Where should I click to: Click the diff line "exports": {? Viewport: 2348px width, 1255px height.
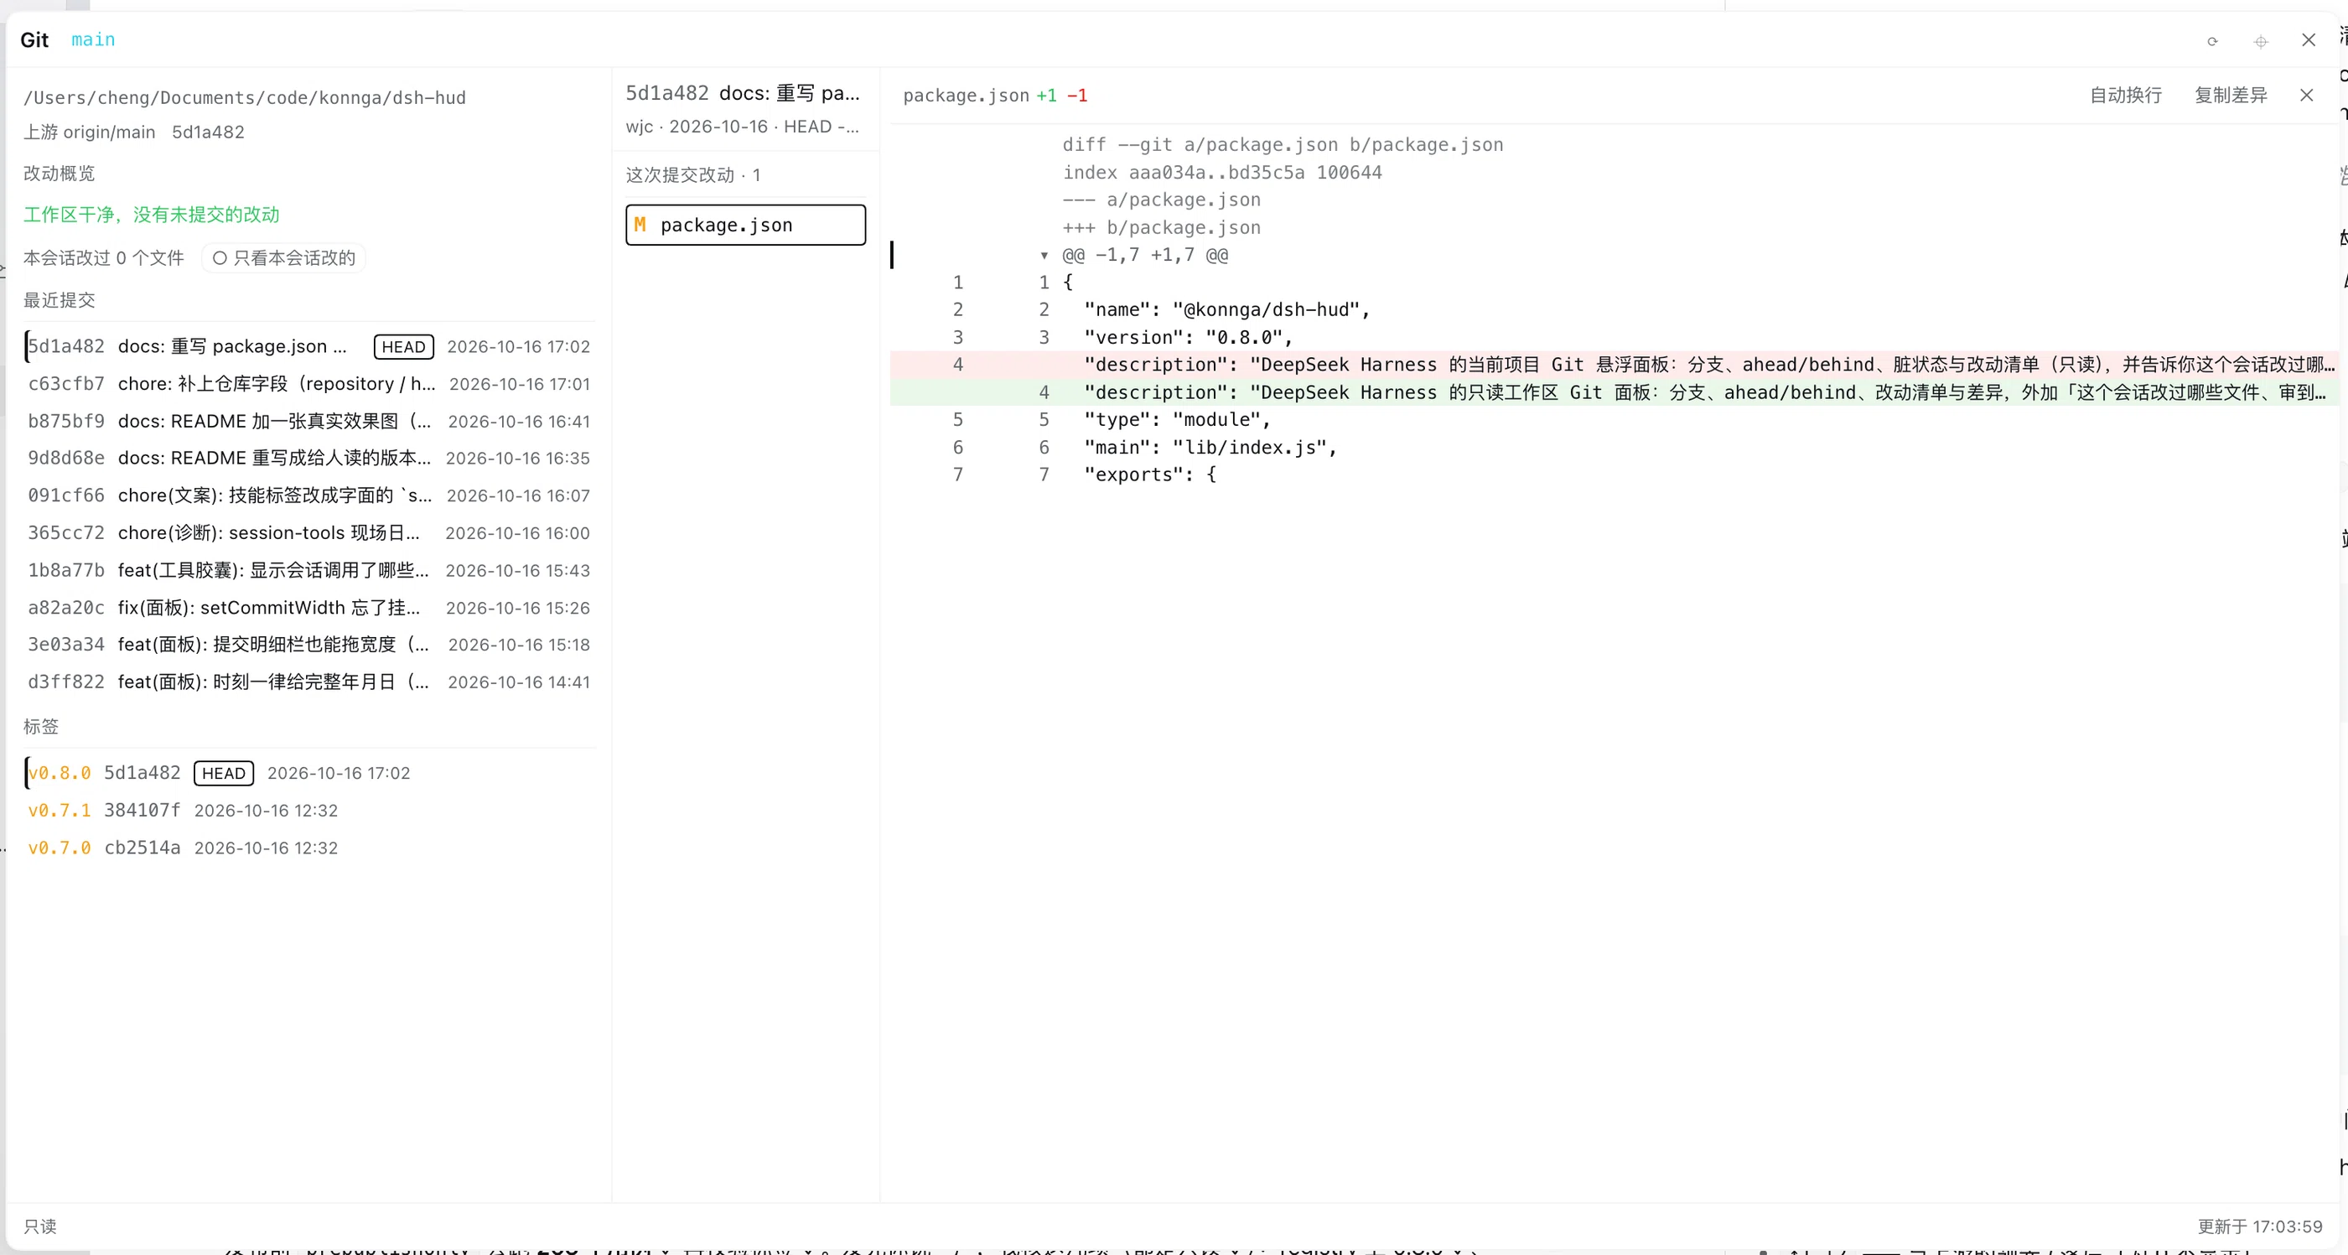click(x=1149, y=475)
